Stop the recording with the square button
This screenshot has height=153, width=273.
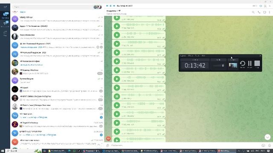click(257, 63)
